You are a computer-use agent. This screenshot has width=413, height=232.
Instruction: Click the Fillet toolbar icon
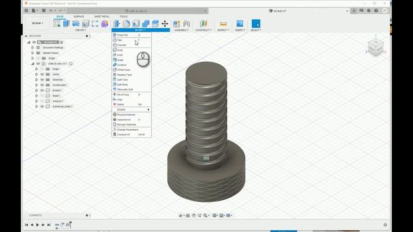[x=126, y=24]
